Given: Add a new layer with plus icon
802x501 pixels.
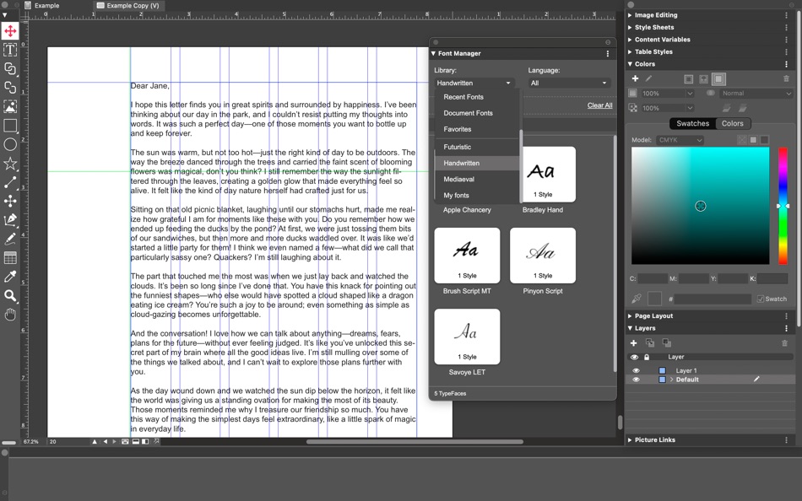Looking at the screenshot, I should [634, 343].
